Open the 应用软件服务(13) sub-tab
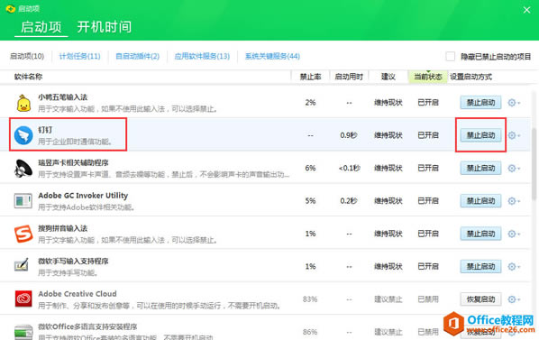The height and width of the screenshot is (340, 539). point(202,56)
